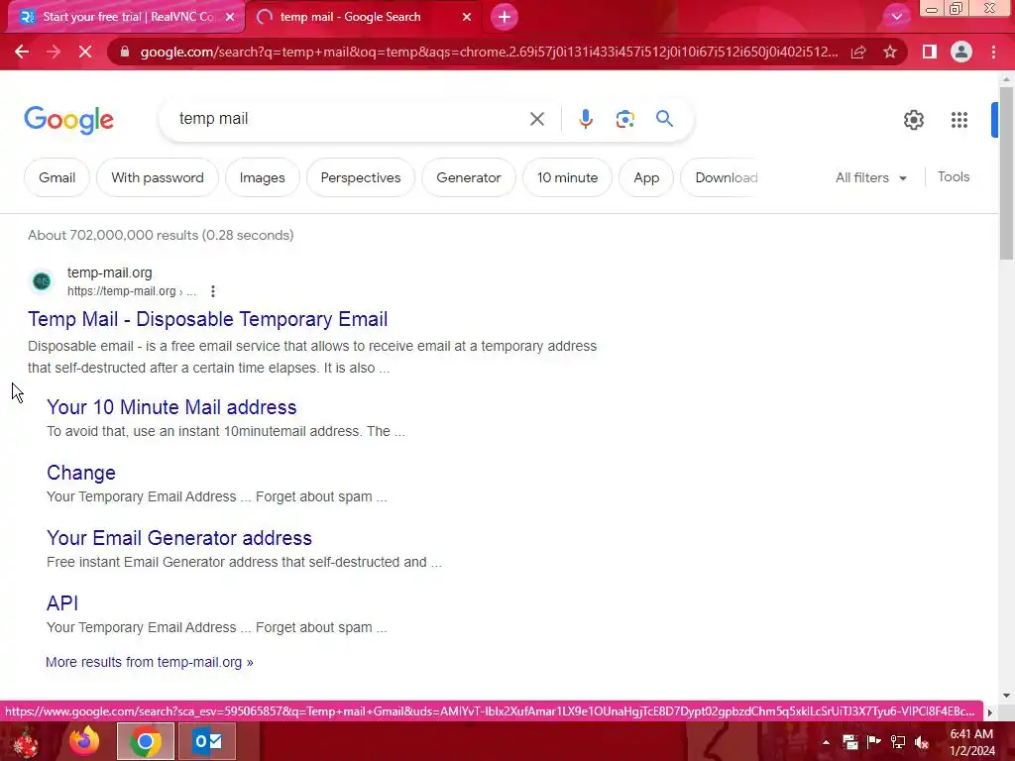1015x761 pixels.
Task: Open network status tray icon
Action: coord(897,742)
